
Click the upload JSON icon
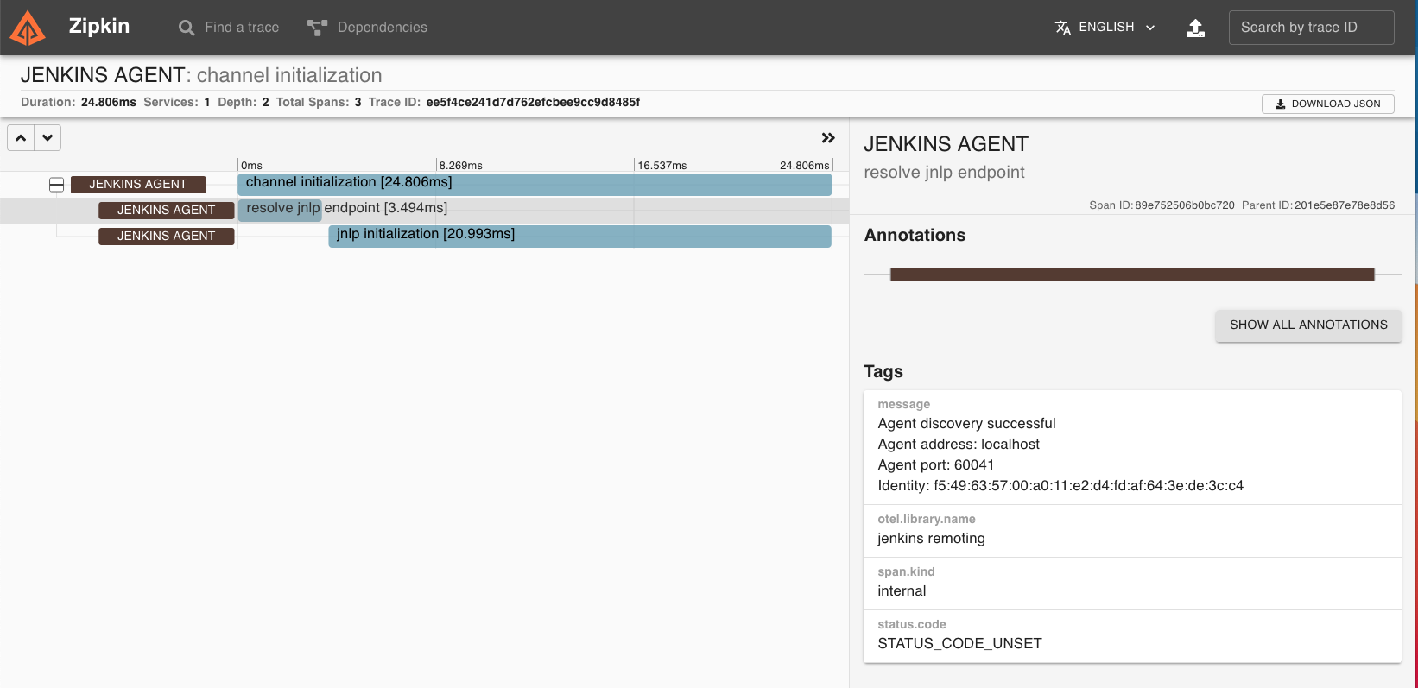1195,28
